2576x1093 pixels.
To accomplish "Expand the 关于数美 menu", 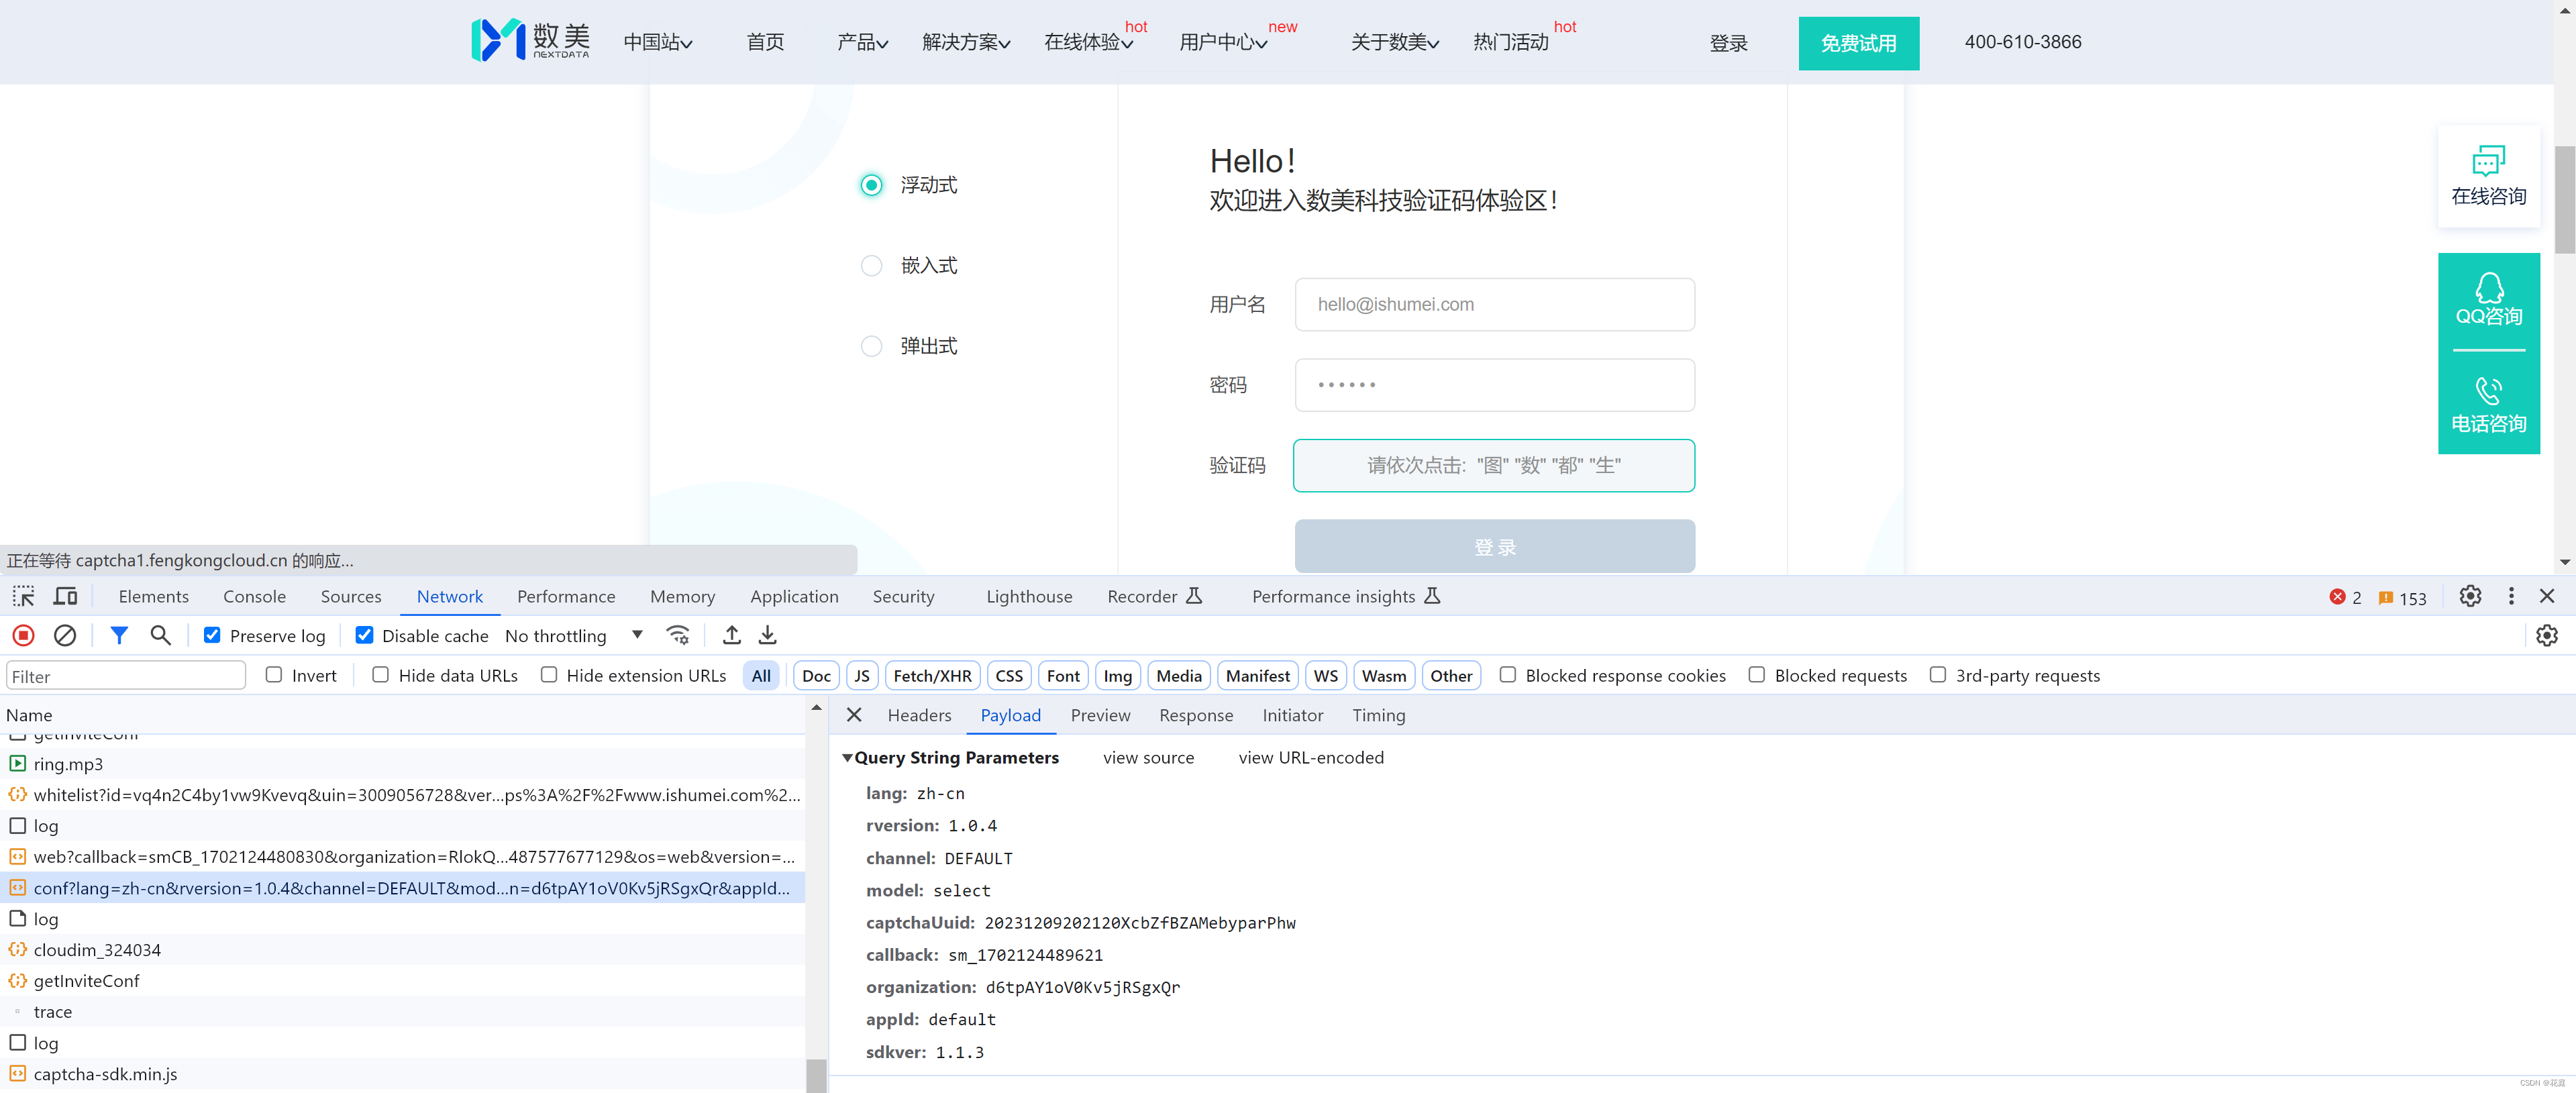I will [x=1395, y=42].
